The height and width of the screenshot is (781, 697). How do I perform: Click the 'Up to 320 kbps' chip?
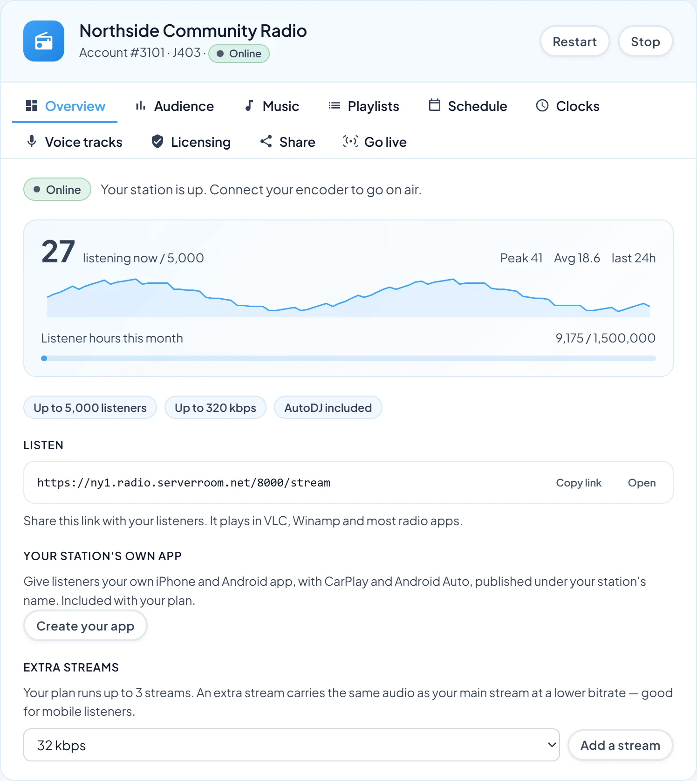215,408
